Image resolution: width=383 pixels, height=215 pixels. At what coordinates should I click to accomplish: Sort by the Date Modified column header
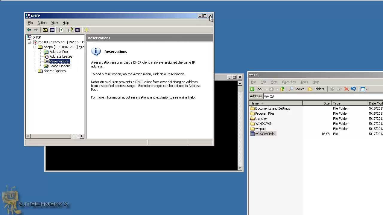pyautogui.click(x=375, y=103)
